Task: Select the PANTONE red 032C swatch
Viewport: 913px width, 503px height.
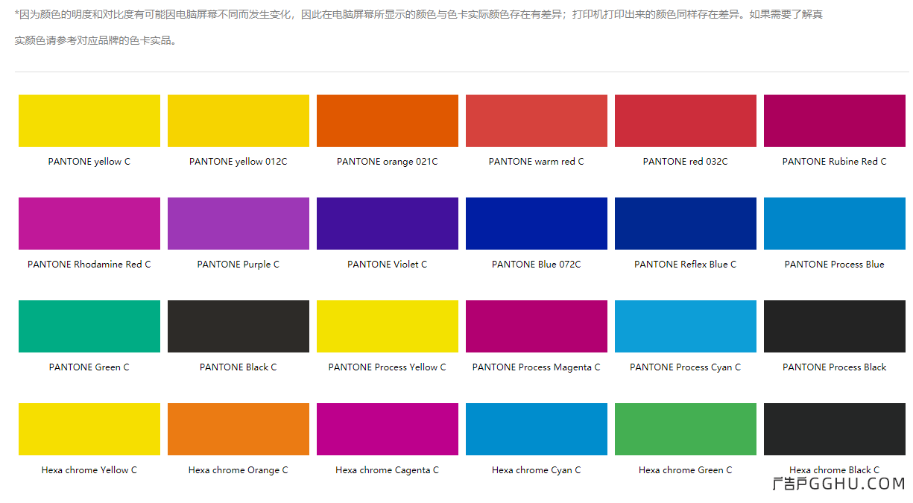Action: tap(686, 121)
